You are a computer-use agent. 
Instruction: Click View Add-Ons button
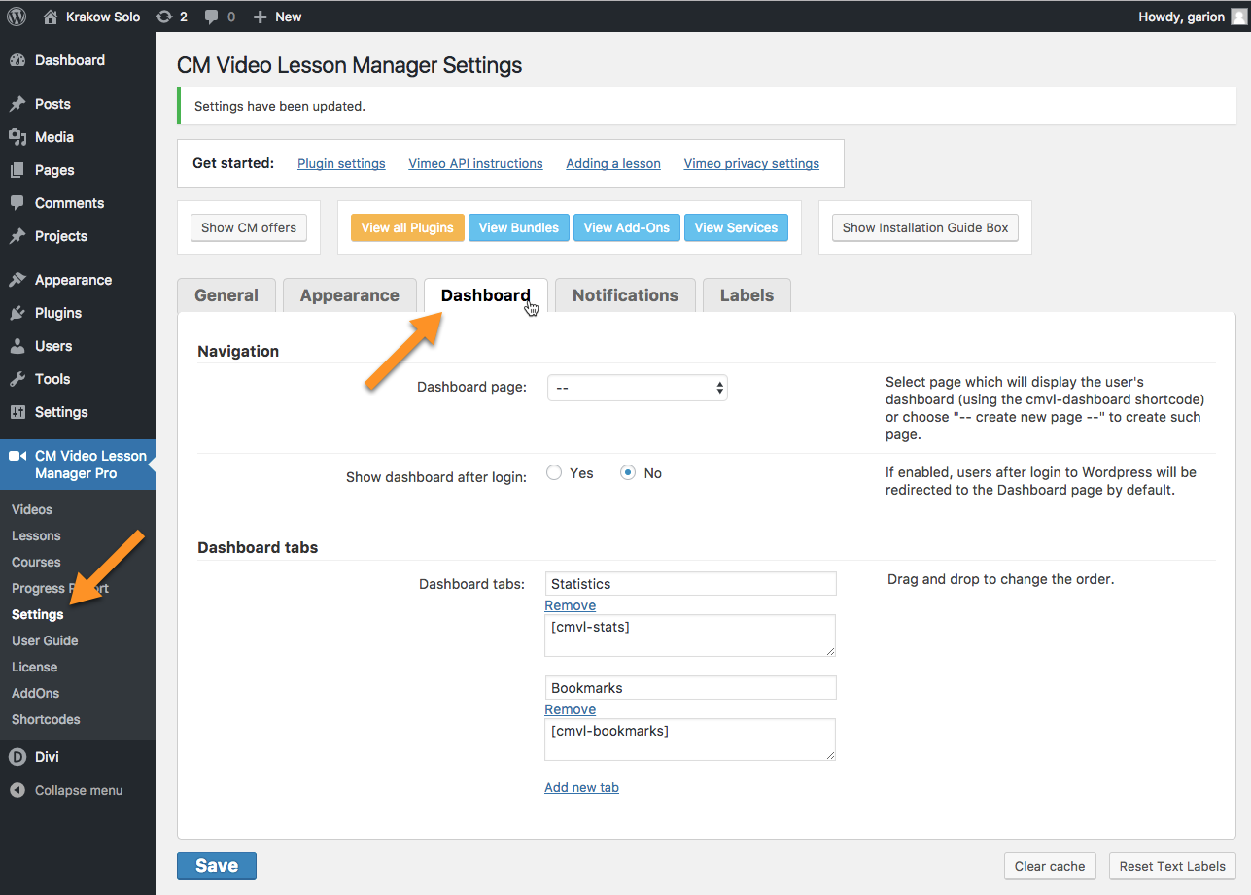coord(627,227)
